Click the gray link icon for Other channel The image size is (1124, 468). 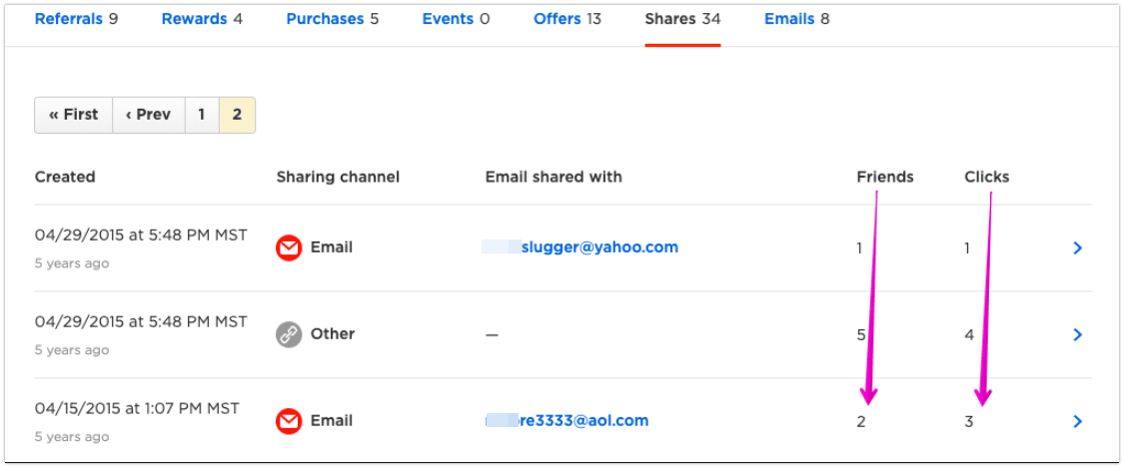[289, 334]
